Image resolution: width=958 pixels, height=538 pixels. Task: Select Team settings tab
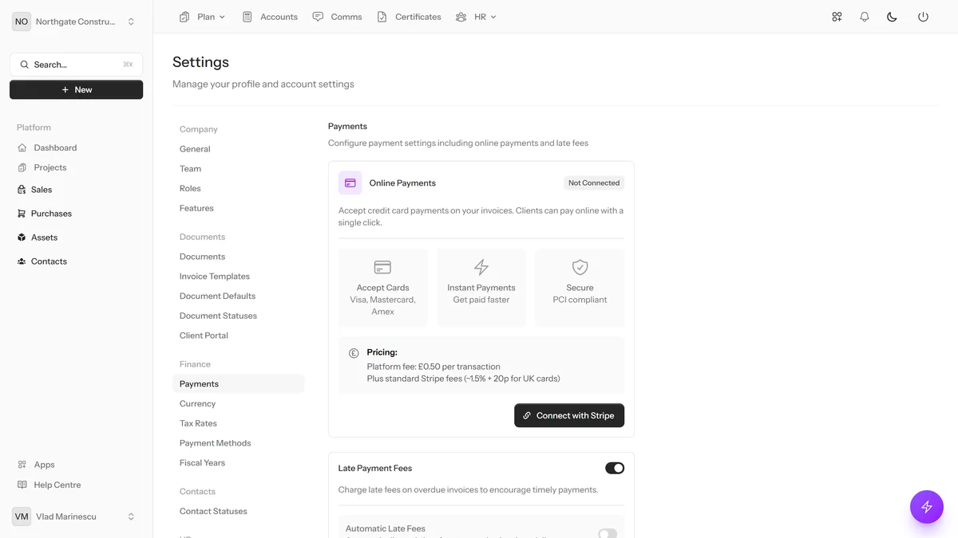[190, 169]
